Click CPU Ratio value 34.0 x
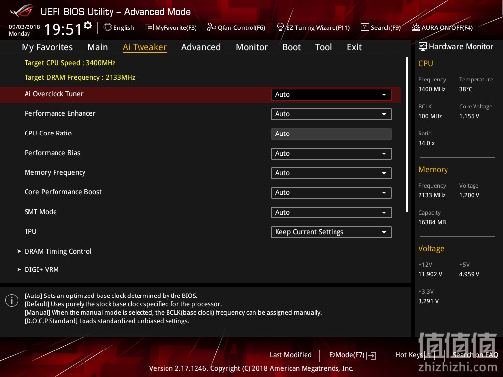 427,143
